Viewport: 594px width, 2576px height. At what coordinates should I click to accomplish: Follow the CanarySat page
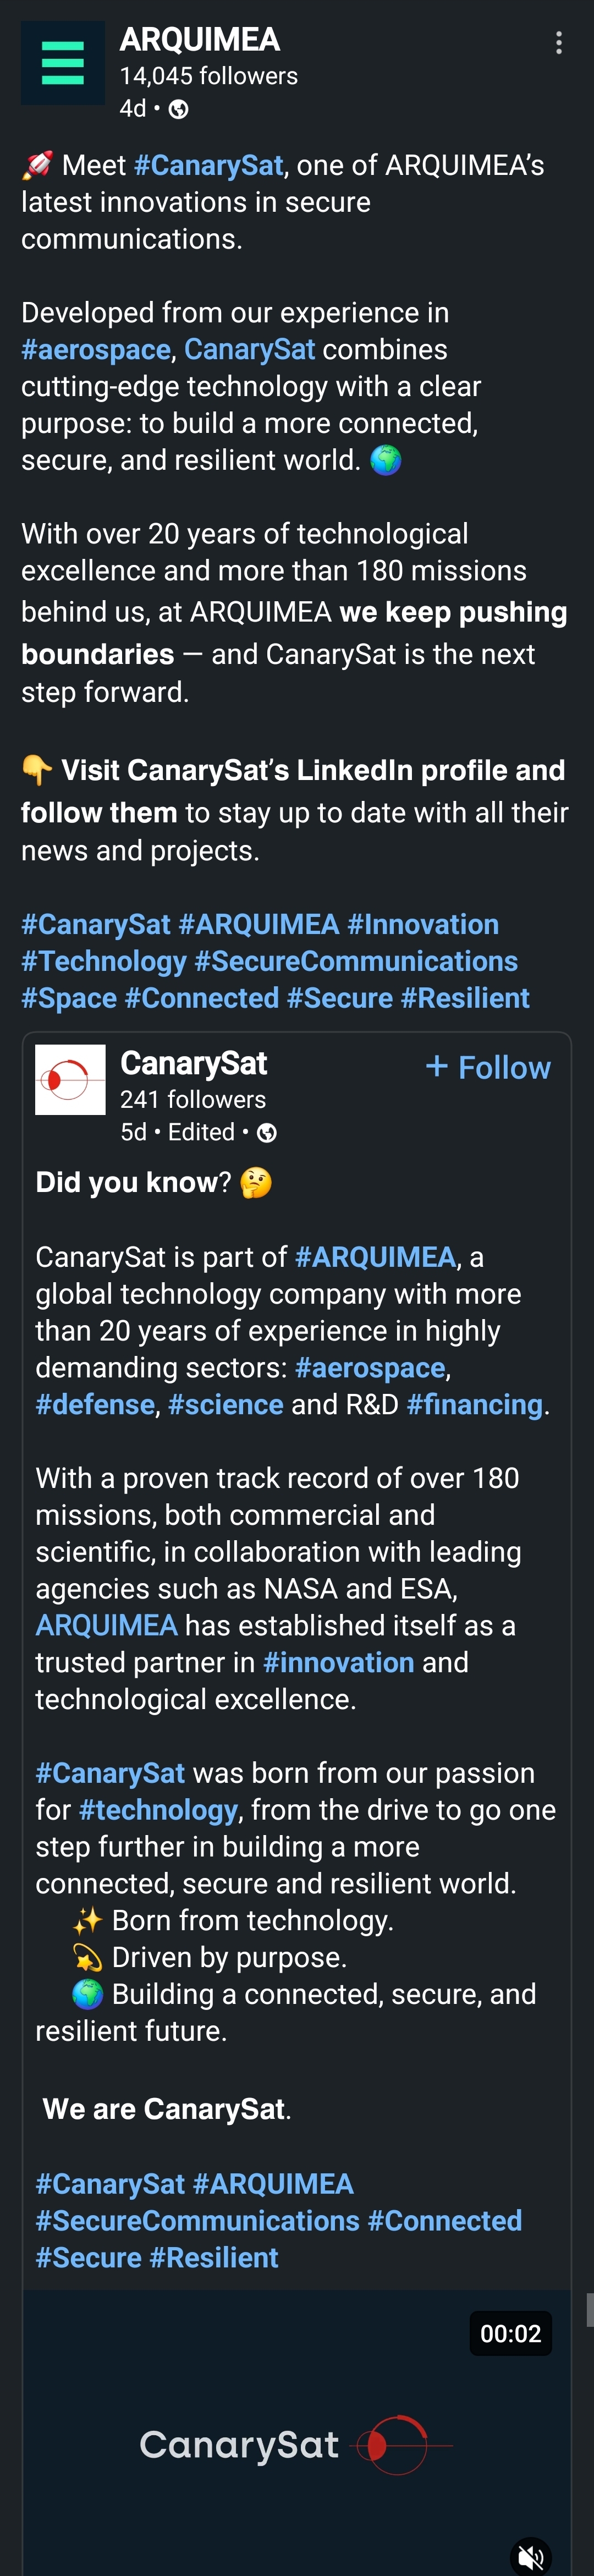[x=488, y=1067]
